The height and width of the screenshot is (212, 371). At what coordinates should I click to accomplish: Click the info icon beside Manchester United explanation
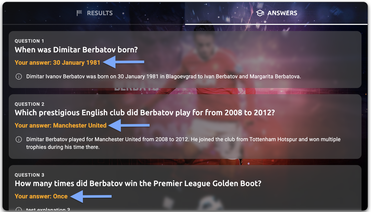19,139
